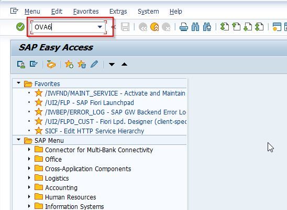Open the transaction code history dropdown arrow
Image resolution: width=287 pixels, height=210 pixels.
(100, 27)
